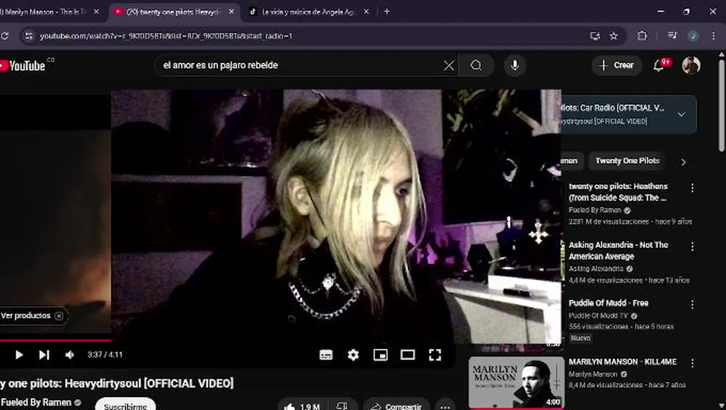Screen dimensions: 726x410
Task: Close the Marilyn Manson browser tab
Action: click(96, 11)
